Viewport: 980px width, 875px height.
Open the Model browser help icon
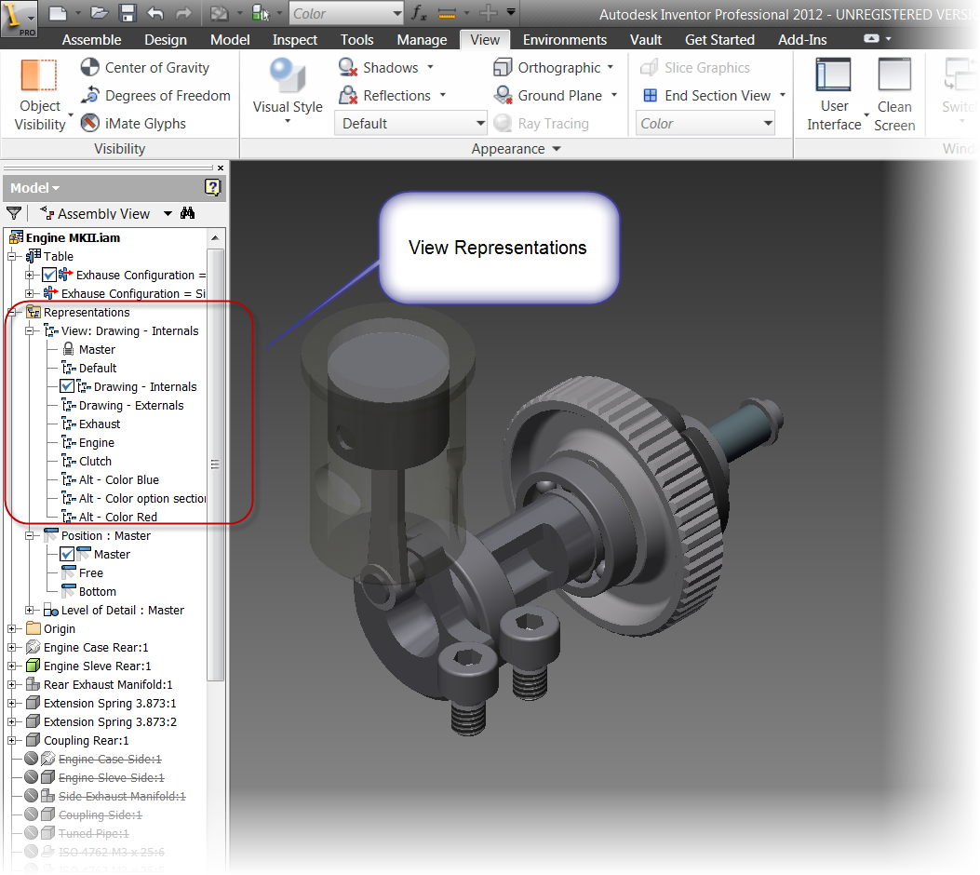(x=213, y=187)
